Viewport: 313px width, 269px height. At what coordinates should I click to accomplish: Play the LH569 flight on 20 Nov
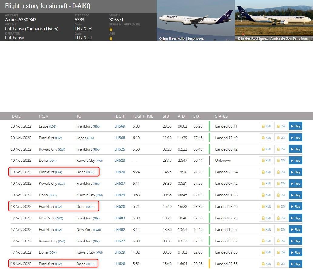(295, 126)
